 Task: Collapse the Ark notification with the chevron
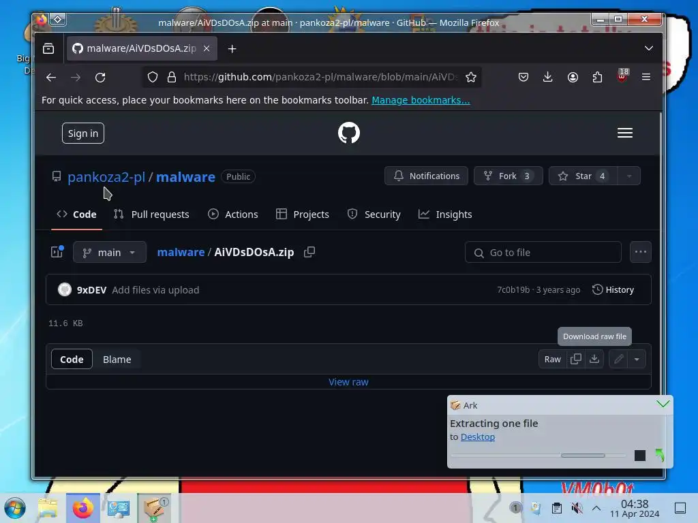click(663, 404)
